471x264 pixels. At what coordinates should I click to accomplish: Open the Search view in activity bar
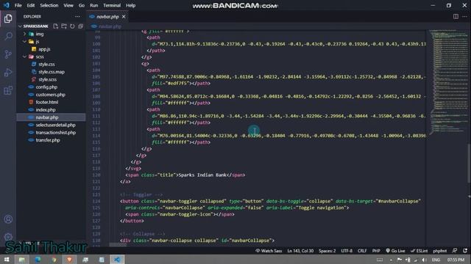tap(8, 36)
